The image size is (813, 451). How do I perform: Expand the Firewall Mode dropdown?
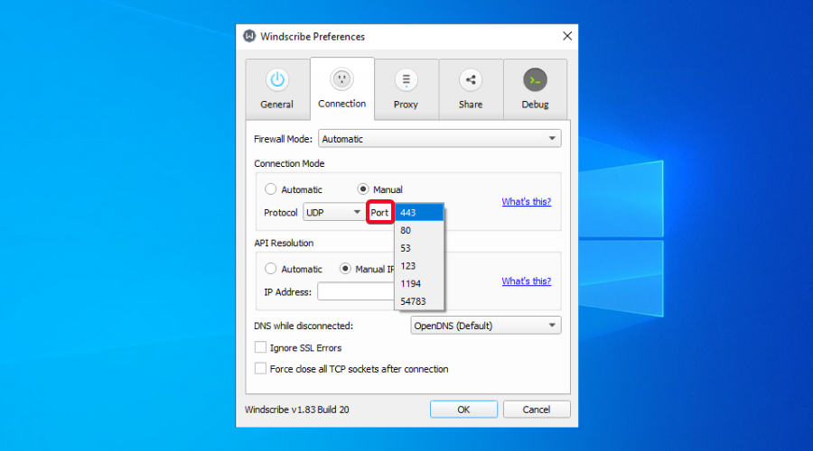[440, 139]
